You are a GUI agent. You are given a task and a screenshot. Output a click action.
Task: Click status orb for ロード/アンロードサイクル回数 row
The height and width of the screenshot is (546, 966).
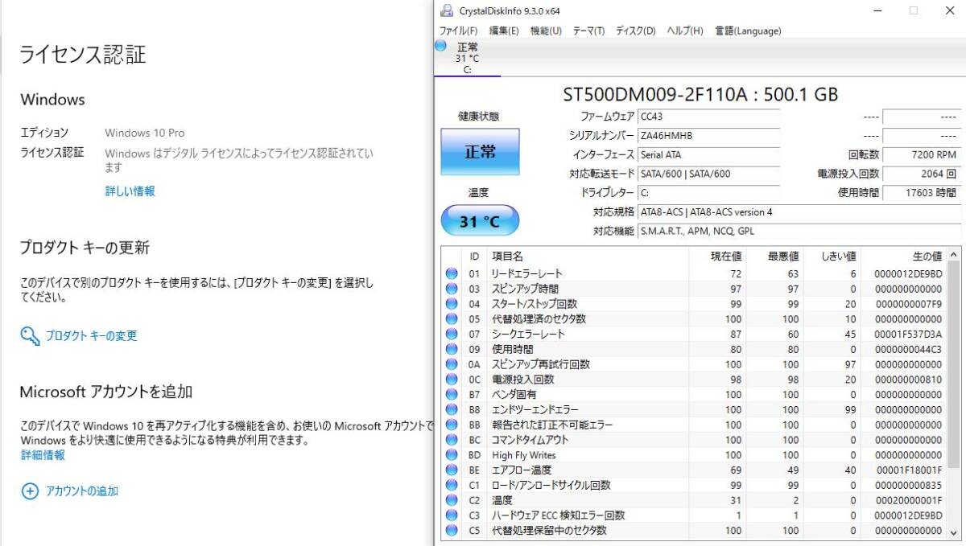[452, 486]
